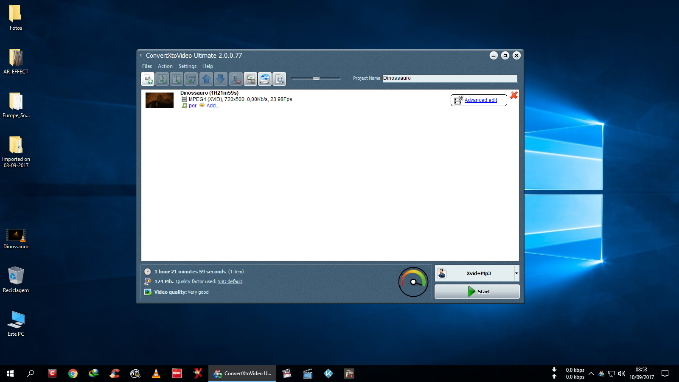
Task: Launch VLC media player from the taskbar
Action: coord(156,374)
